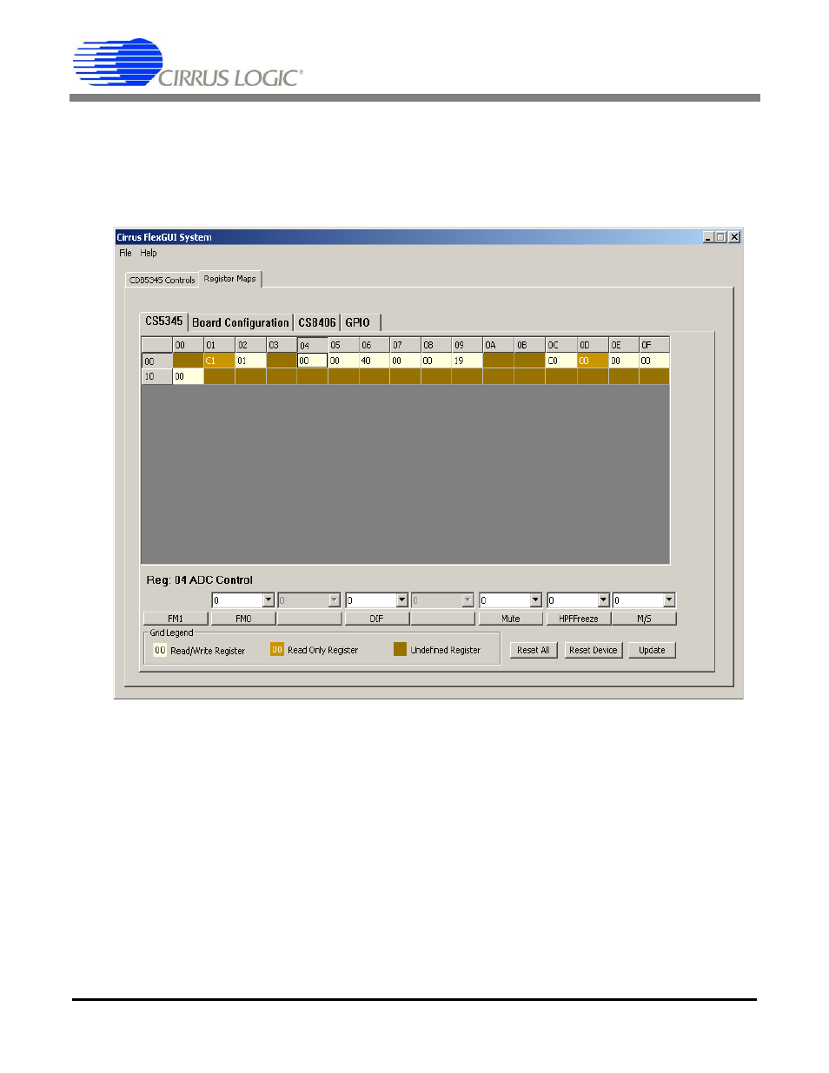This screenshot has width=829, height=1073.
Task: Click the Reset All button
Action: click(x=534, y=650)
